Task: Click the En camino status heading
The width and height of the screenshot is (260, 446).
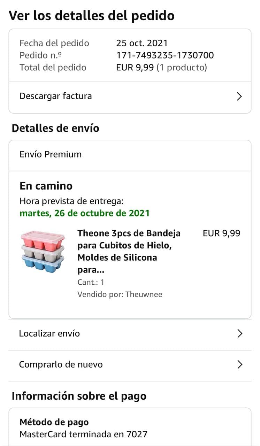Action: (46, 186)
